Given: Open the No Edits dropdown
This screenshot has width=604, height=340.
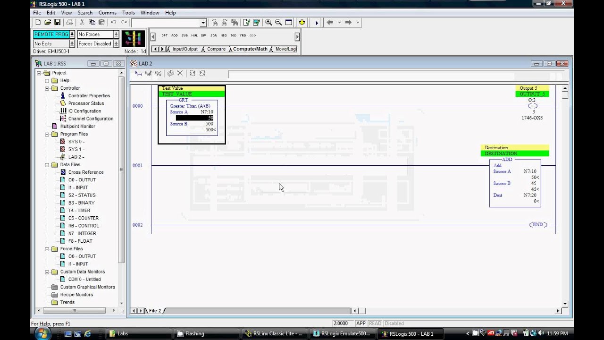Looking at the screenshot, I should pos(72,44).
